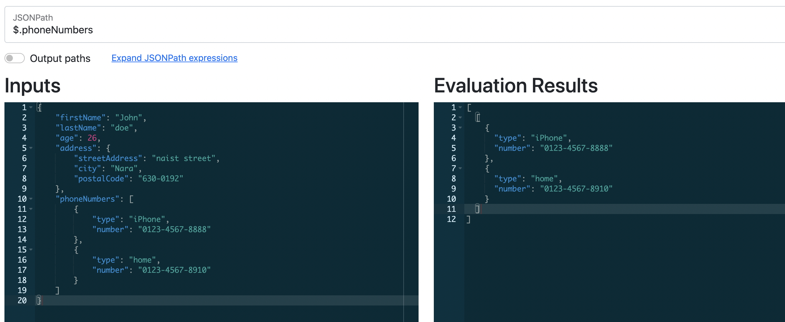
Task: Collapse the second phone object on line 15
Action: [x=31, y=250]
